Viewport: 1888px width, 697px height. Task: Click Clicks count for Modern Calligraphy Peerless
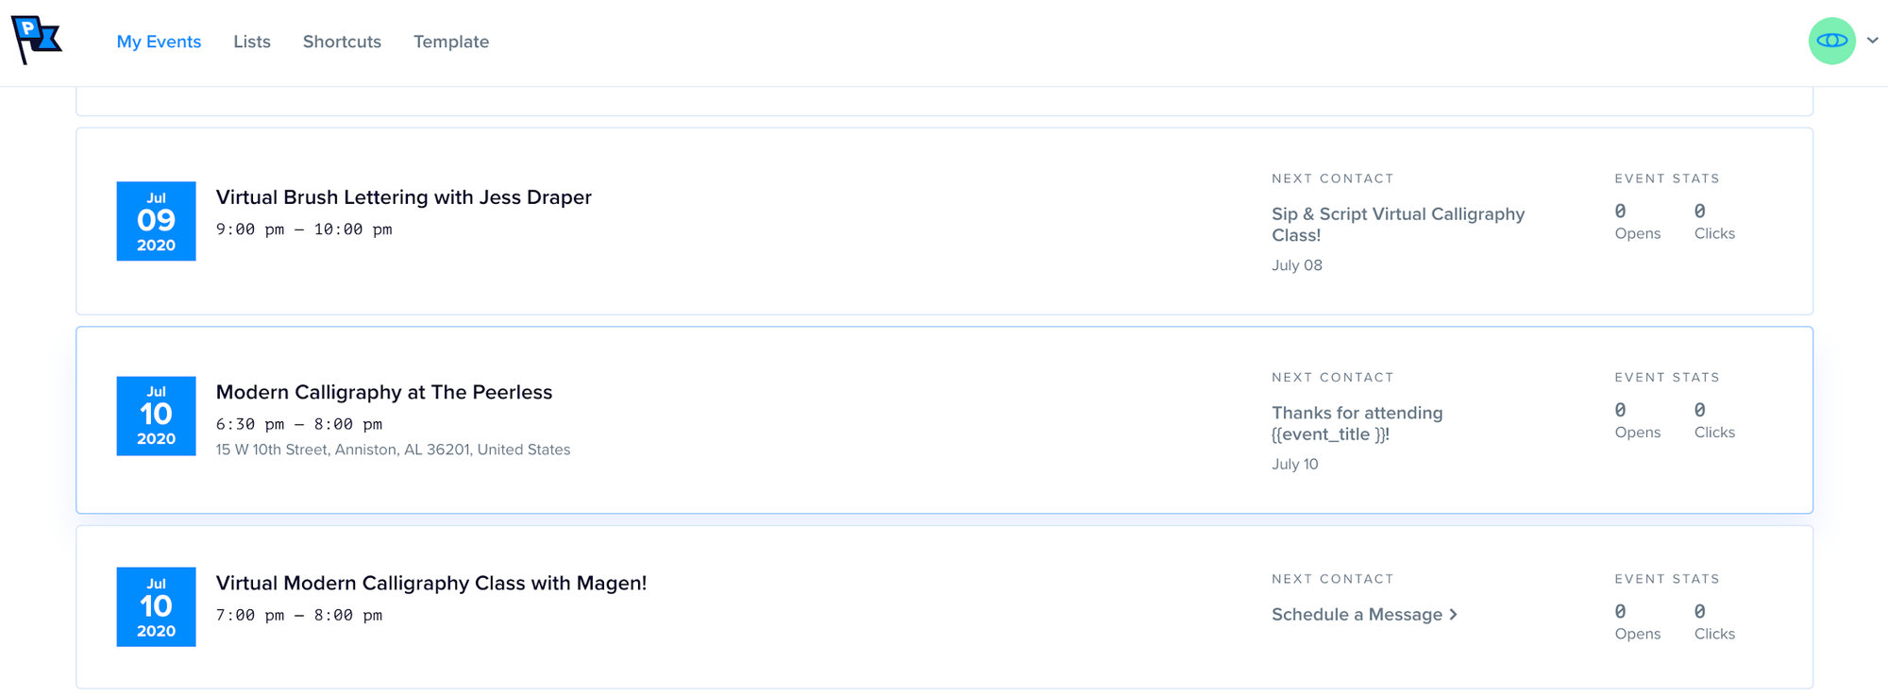[1699, 410]
